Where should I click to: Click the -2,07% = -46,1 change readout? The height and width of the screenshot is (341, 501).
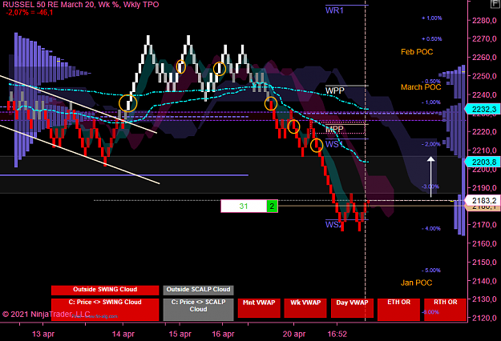coord(30,13)
